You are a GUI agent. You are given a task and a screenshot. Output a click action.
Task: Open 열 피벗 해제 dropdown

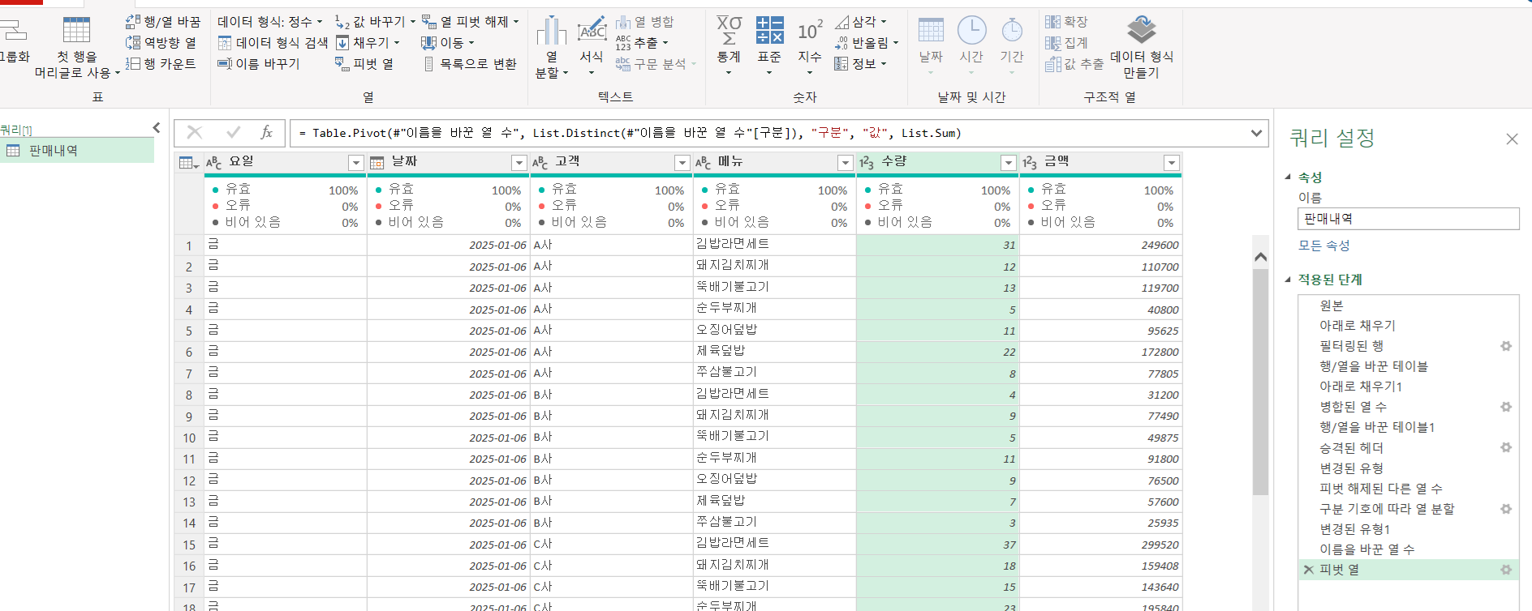click(x=471, y=21)
